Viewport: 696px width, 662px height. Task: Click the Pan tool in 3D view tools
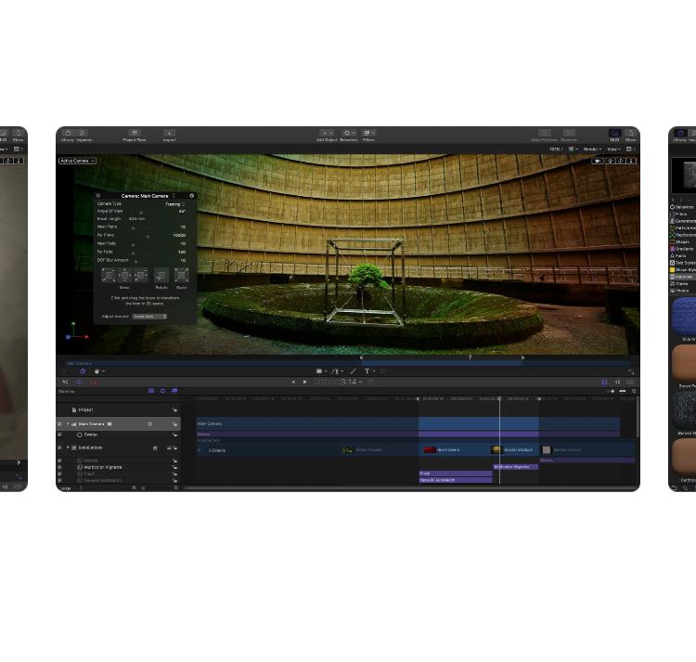(611, 161)
